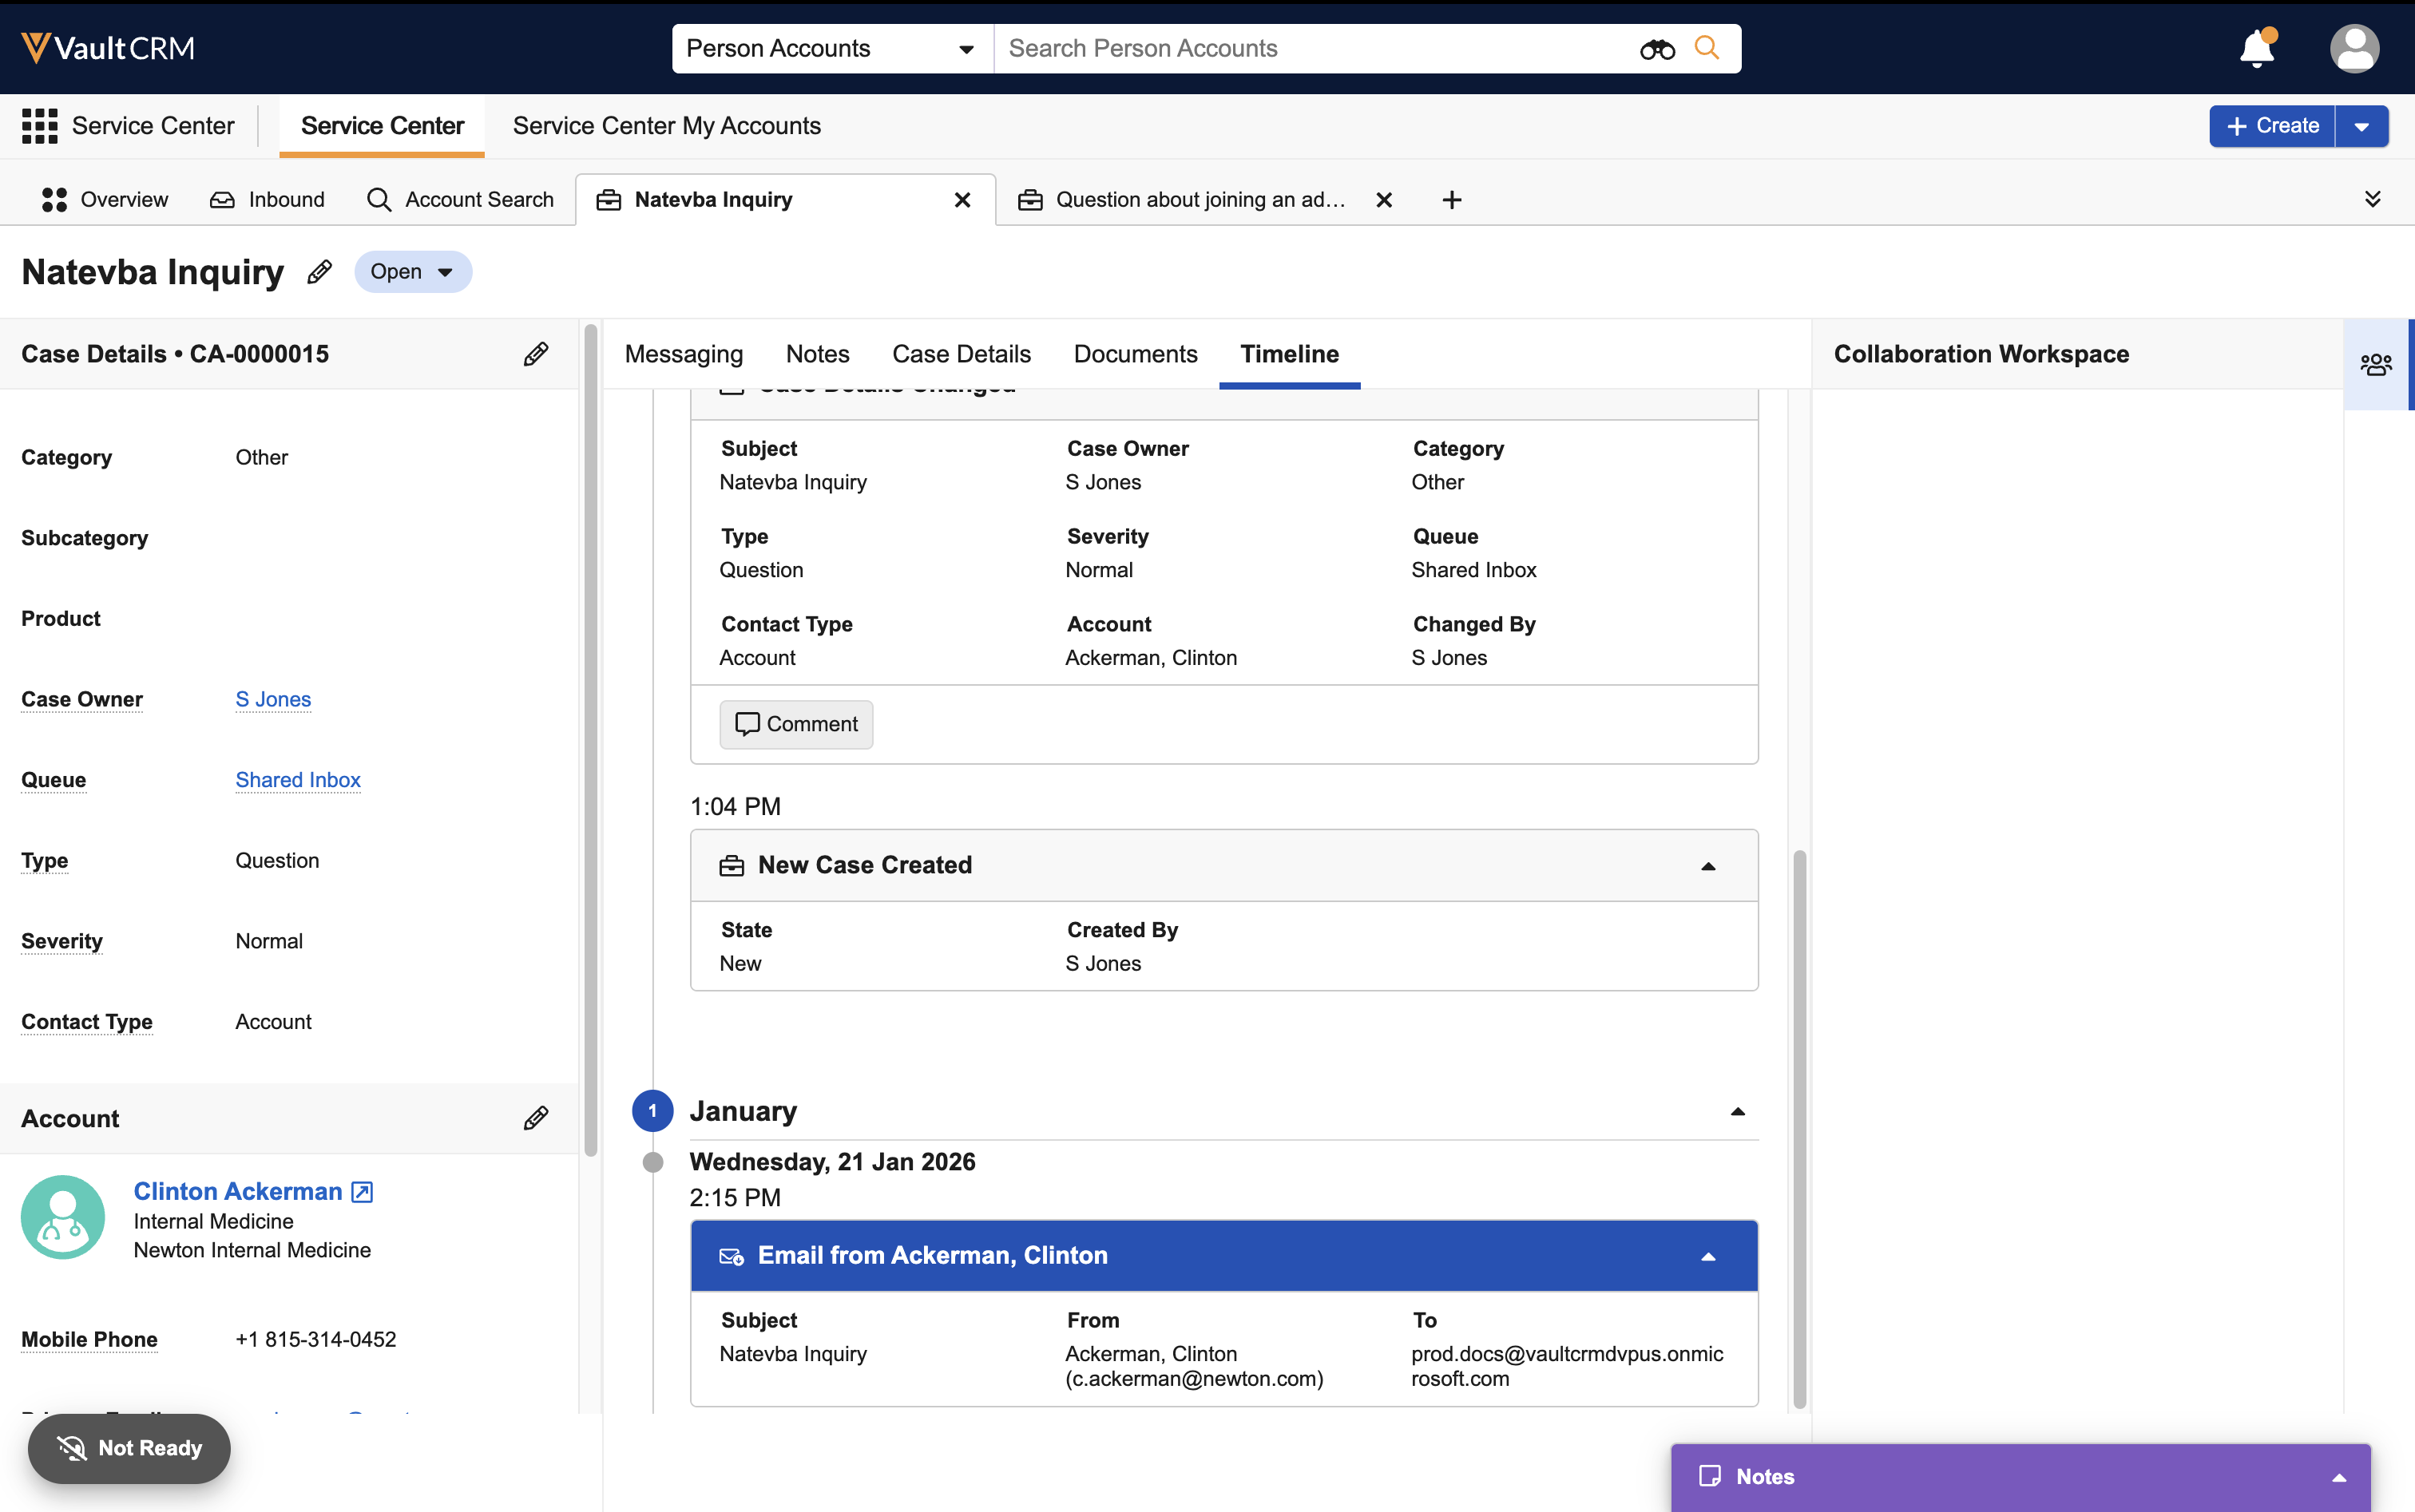
Task: Click the Account section edit pencil
Action: (x=535, y=1118)
